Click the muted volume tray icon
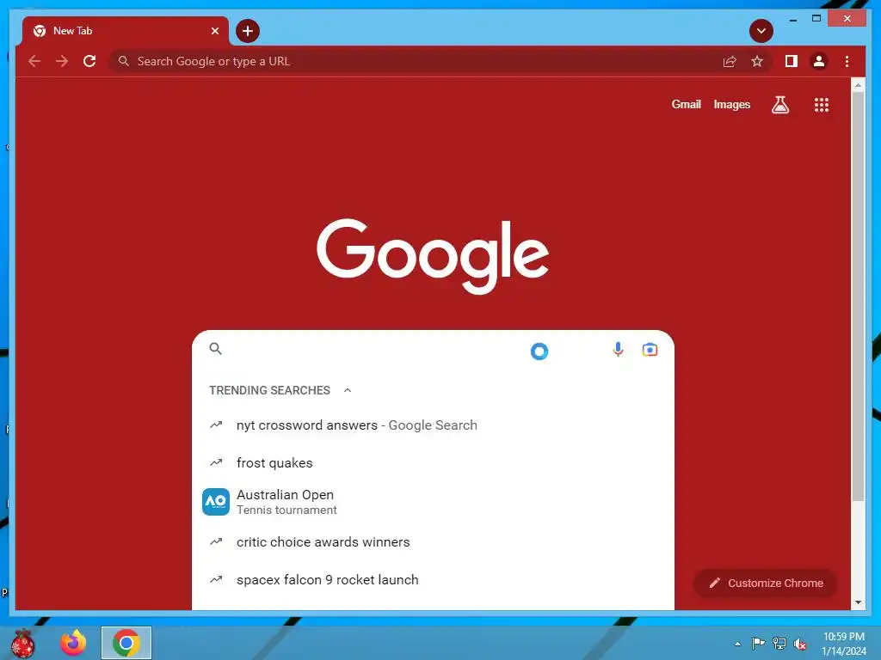Viewport: 881px width, 660px height. click(800, 644)
